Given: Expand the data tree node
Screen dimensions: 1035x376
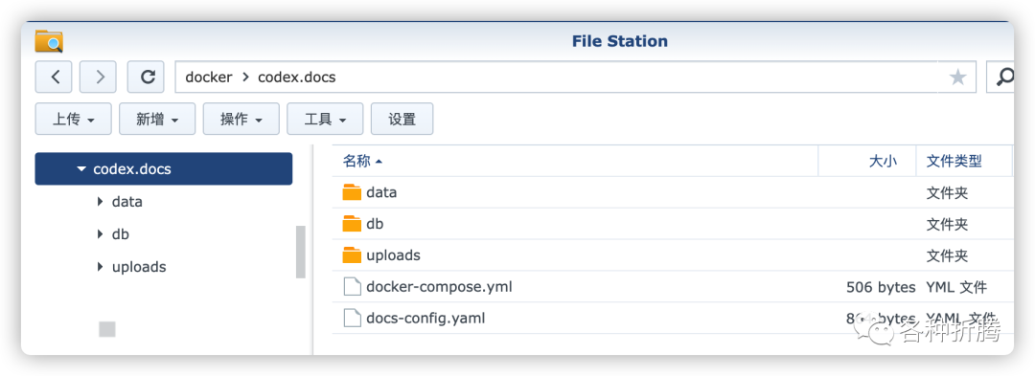Looking at the screenshot, I should 100,202.
